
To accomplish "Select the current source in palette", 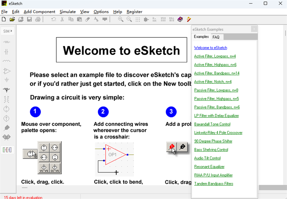I will (6, 119).
